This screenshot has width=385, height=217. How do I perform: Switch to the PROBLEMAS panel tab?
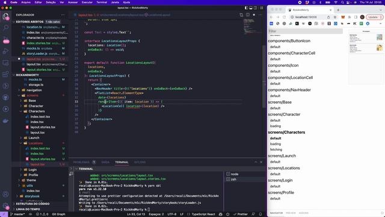point(81,162)
